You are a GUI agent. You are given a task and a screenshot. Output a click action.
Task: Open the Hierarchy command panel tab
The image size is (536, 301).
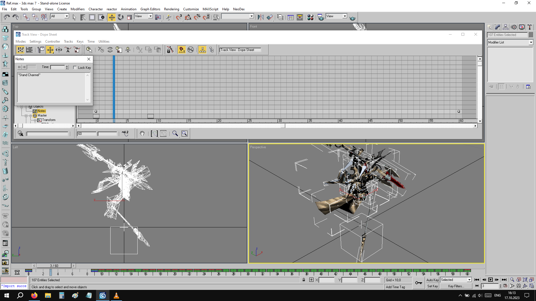506,27
